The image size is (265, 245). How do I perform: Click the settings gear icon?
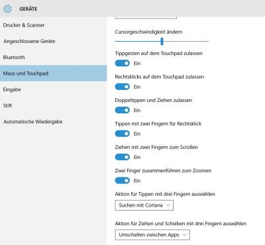click(x=7, y=9)
